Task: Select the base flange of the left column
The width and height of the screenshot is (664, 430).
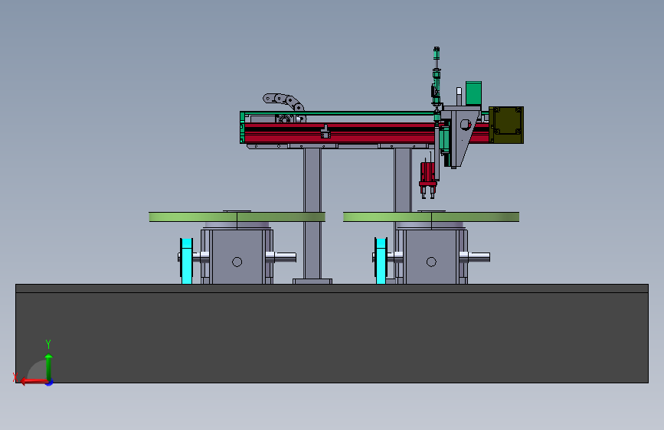Action: [x=312, y=282]
